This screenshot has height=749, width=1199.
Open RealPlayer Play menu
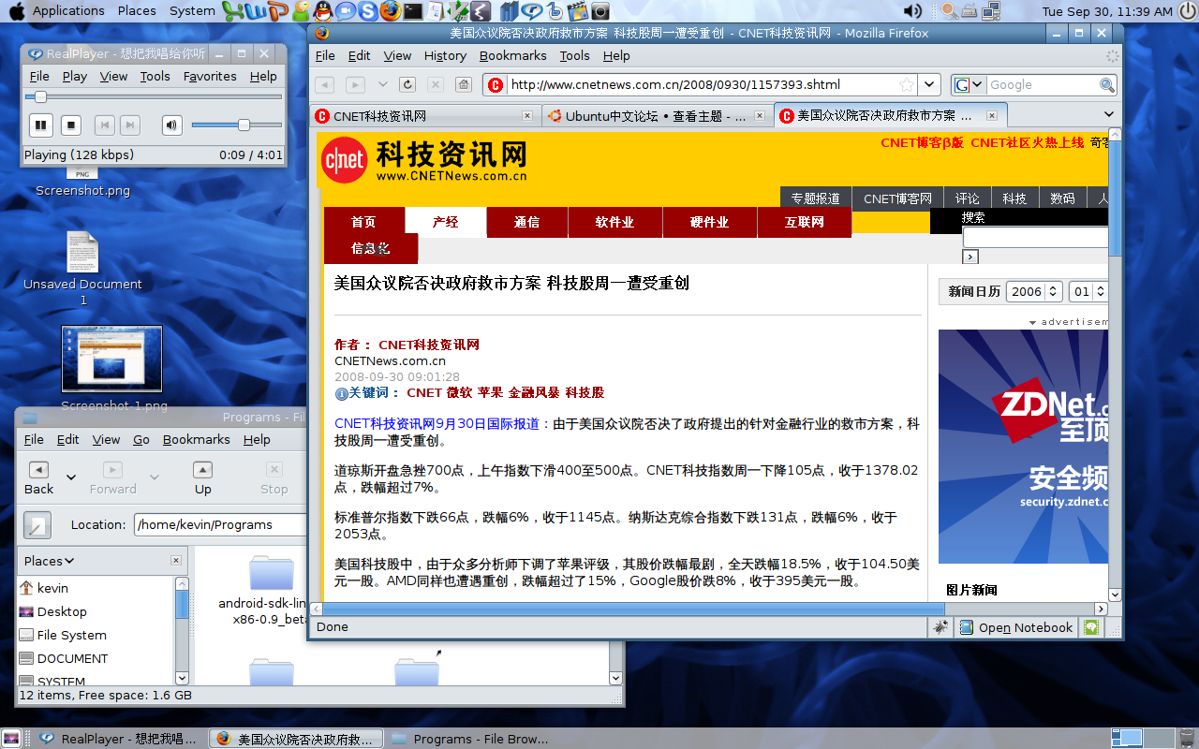point(75,77)
